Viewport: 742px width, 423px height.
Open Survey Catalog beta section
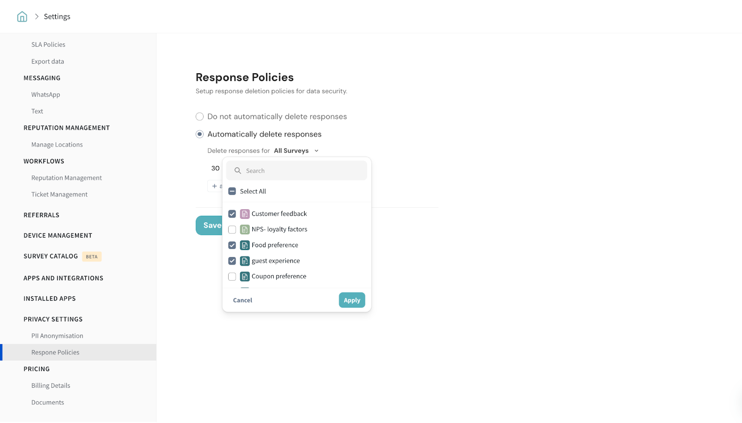pos(51,256)
